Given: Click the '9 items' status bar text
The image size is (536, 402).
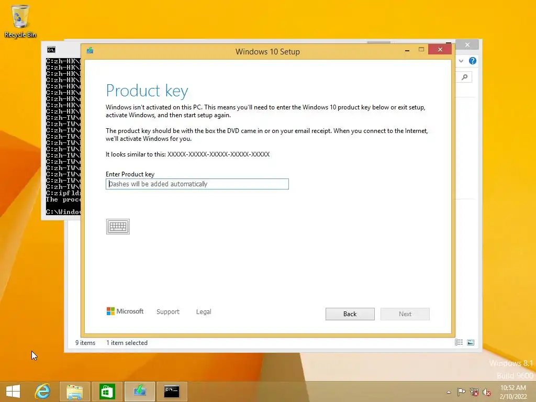Looking at the screenshot, I should coord(85,342).
